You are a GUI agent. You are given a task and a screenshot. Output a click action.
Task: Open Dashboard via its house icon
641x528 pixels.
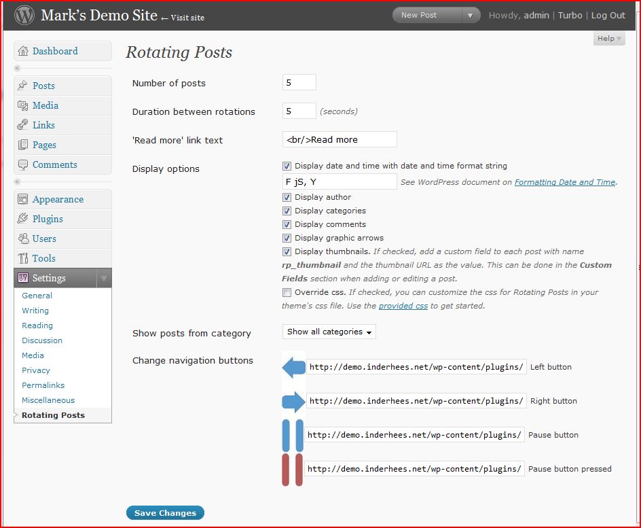click(x=23, y=51)
